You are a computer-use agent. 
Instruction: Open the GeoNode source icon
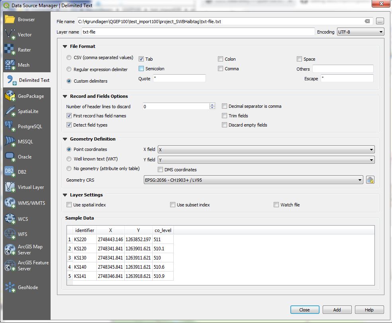point(10,287)
